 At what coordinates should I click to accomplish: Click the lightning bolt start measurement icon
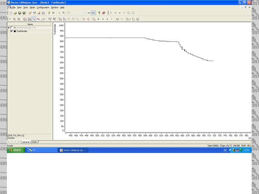(49, 13)
